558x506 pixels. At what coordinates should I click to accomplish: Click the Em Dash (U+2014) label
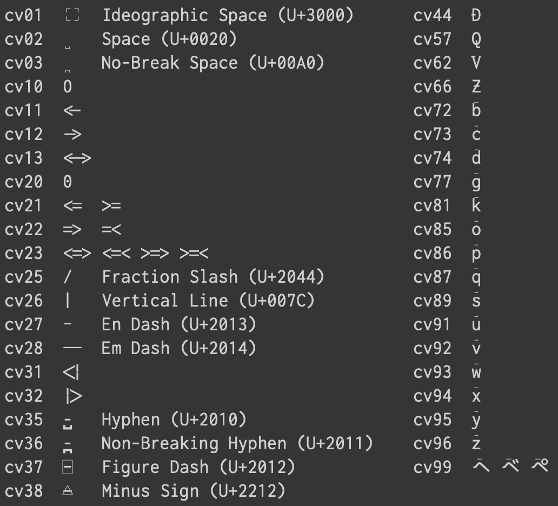pos(178,348)
